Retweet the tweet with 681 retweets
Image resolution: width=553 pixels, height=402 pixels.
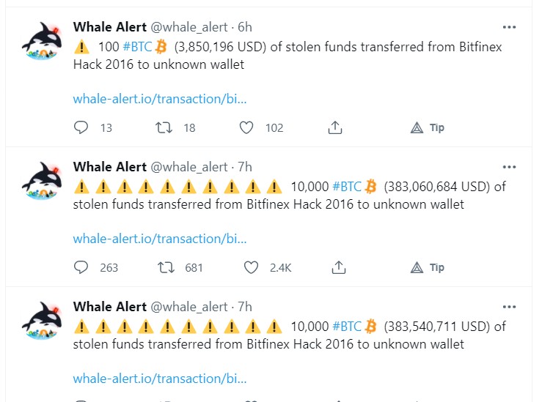pyautogui.click(x=165, y=267)
